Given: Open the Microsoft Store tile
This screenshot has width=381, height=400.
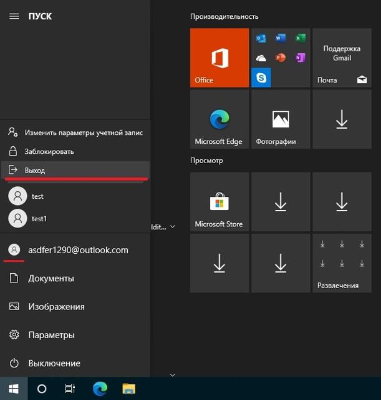Looking at the screenshot, I should click(219, 202).
